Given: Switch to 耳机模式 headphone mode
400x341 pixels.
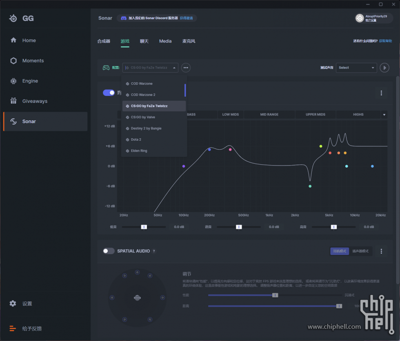Looking at the screenshot, I should point(340,251).
